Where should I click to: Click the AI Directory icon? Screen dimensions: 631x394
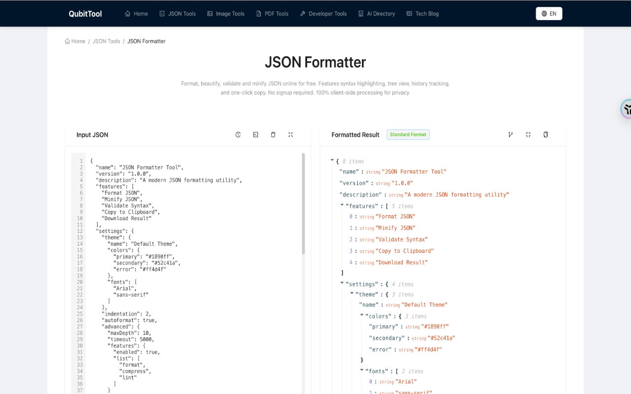(x=361, y=14)
